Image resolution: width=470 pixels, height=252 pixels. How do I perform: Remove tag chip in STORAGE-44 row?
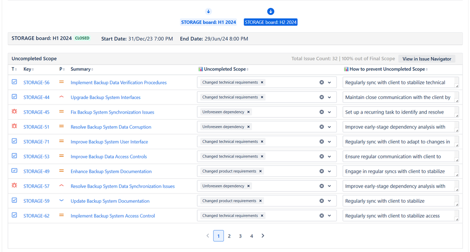tap(262, 97)
